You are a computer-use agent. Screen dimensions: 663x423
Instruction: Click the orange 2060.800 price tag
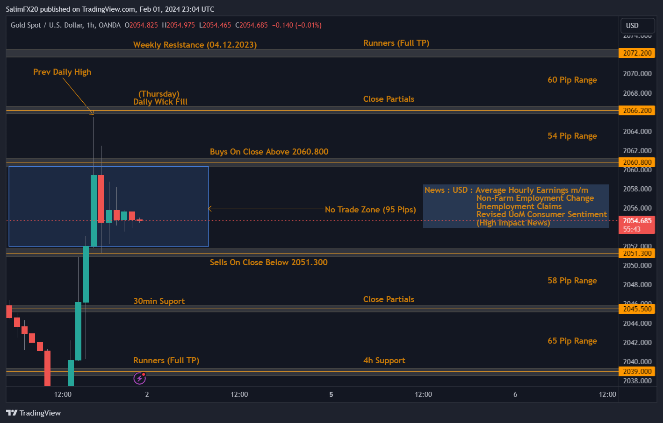(637, 162)
